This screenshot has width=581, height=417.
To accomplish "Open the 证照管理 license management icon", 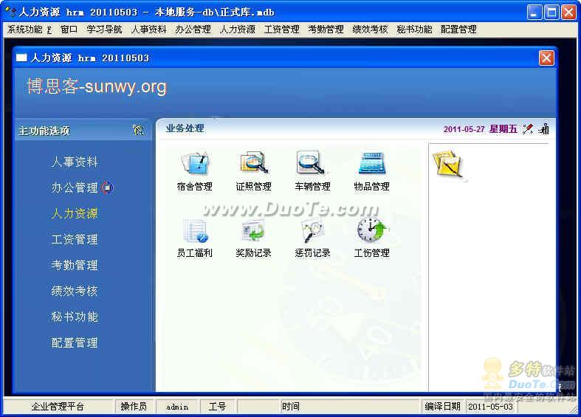I will point(254,162).
